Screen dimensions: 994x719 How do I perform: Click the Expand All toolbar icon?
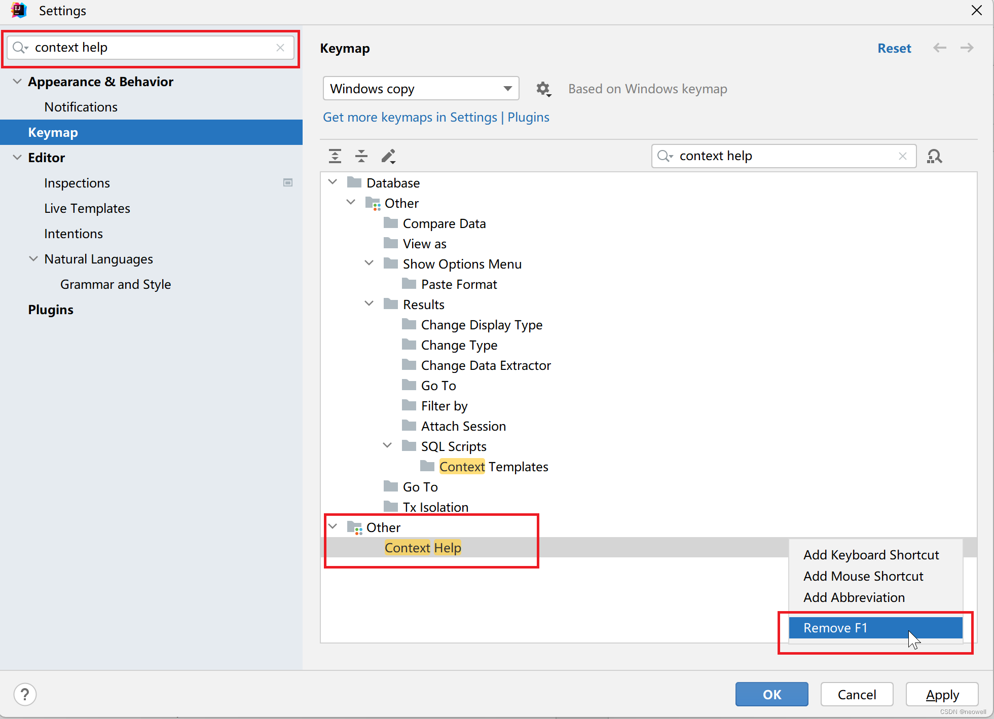tap(335, 156)
